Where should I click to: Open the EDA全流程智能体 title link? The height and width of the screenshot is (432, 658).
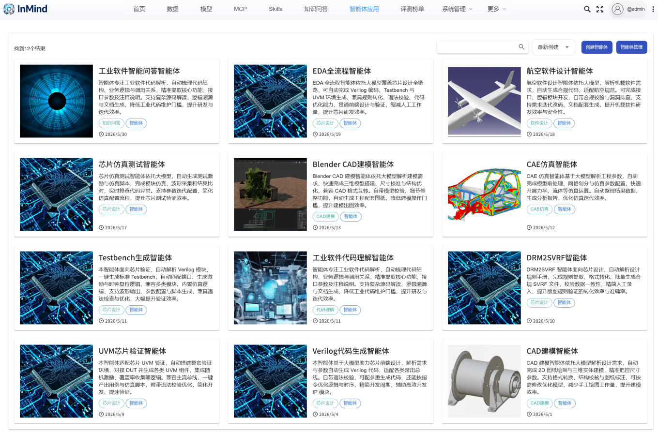pos(342,71)
